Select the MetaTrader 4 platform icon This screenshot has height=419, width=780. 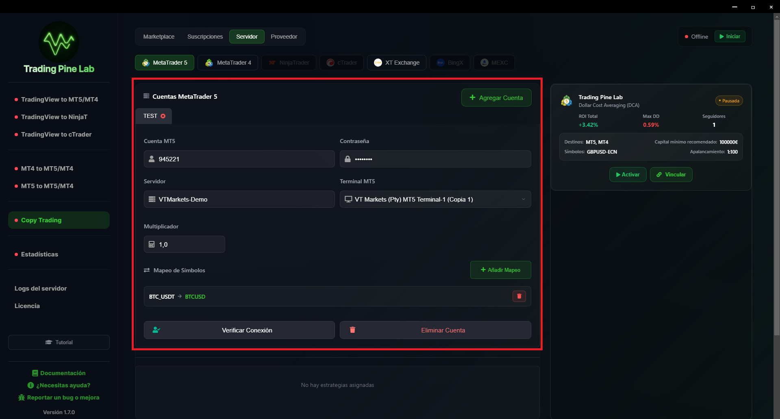coord(209,63)
